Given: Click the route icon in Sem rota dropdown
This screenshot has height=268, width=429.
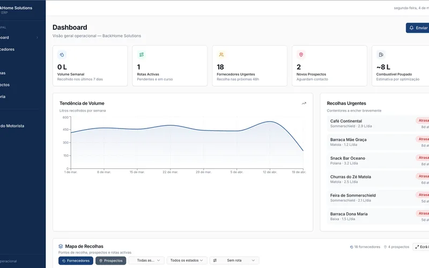Looking at the screenshot, I should click(215, 260).
